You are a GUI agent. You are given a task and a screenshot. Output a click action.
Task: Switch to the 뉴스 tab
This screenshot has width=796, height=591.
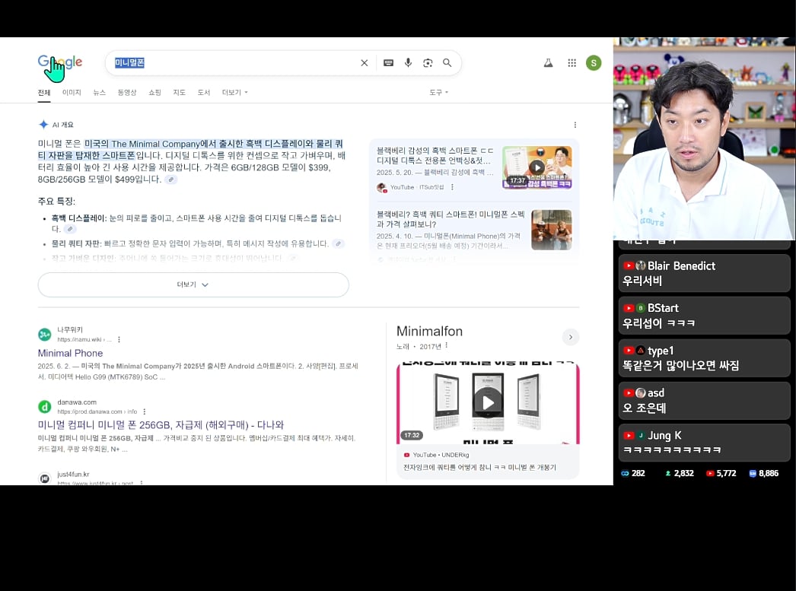(99, 92)
